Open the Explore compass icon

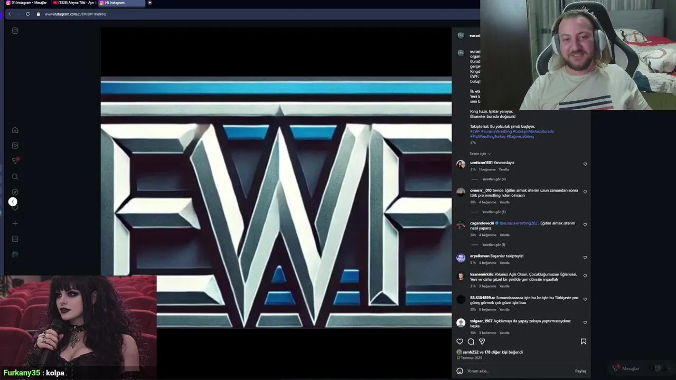(15, 192)
